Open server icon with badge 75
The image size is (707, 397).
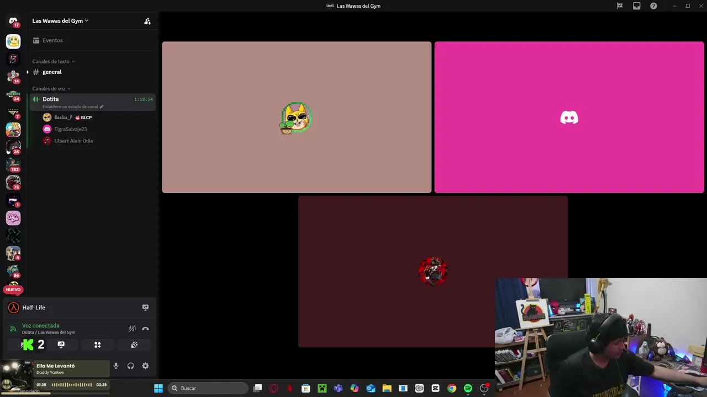tap(13, 183)
